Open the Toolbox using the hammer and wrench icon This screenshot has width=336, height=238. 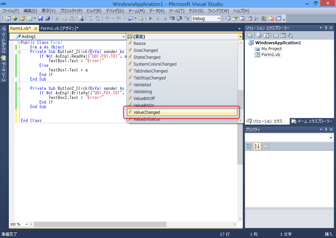(x=257, y=19)
